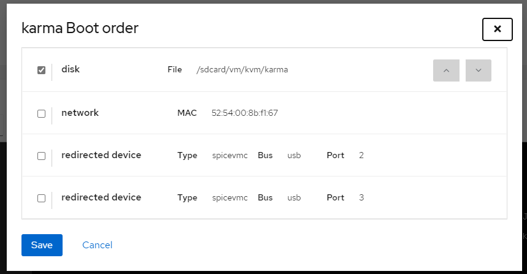Cancel the boot order dialog
This screenshot has height=274, width=527.
(97, 245)
